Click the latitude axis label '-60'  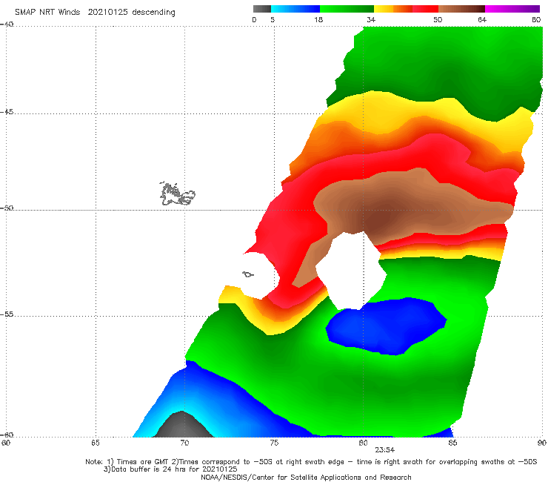point(7,435)
